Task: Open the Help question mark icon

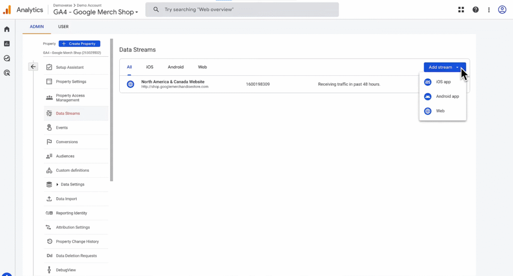Action: (x=475, y=10)
